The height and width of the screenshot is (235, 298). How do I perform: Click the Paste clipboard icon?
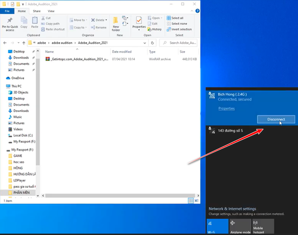click(x=35, y=20)
